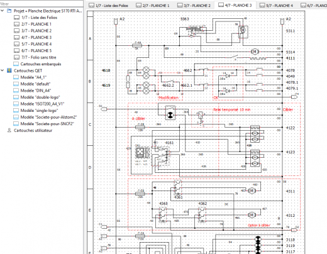Click the Cartouches QET collection icon
Image resolution: width=327 pixels, height=254 pixels.
[x=9, y=70]
